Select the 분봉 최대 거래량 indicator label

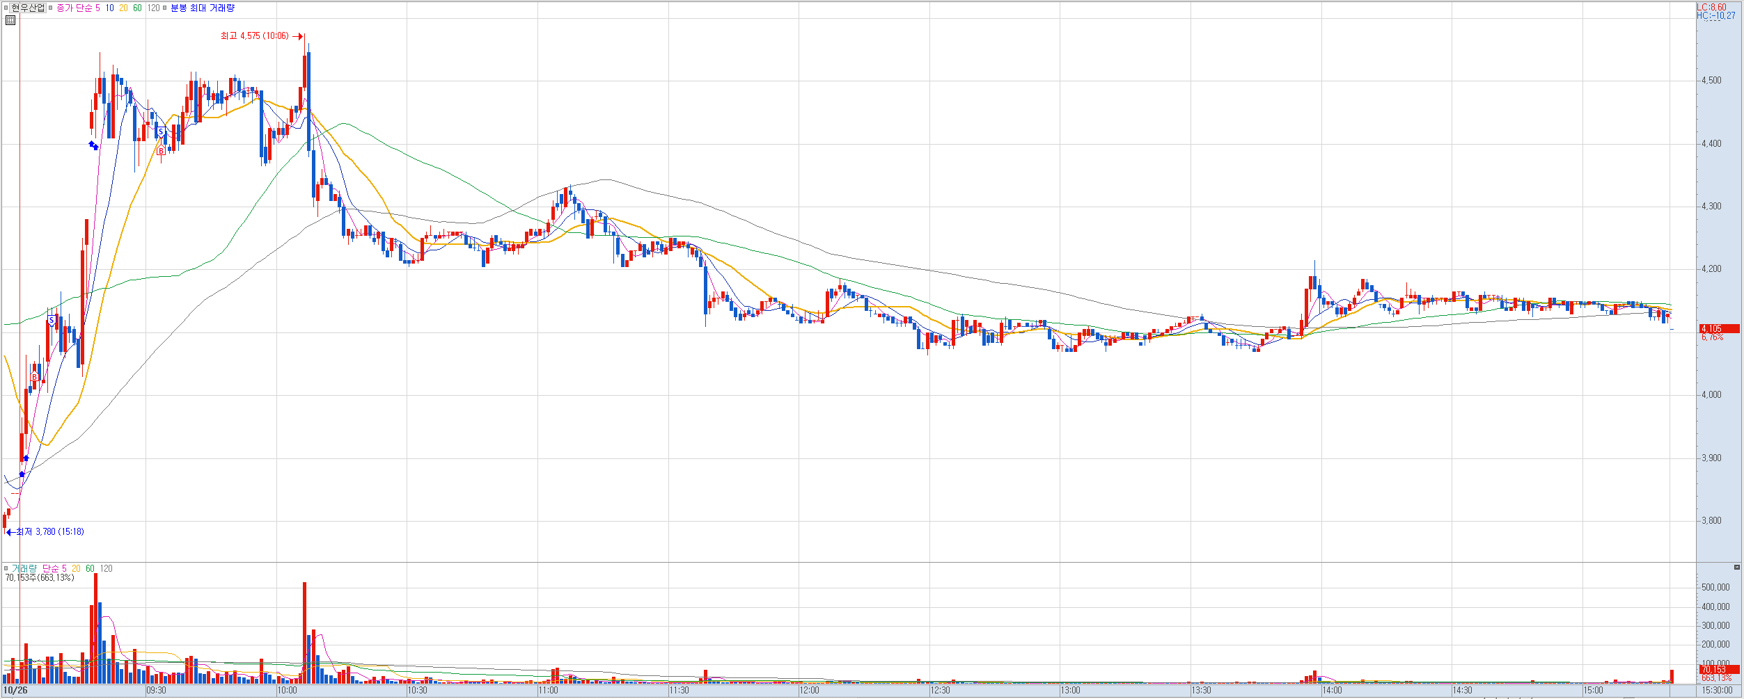tap(203, 8)
